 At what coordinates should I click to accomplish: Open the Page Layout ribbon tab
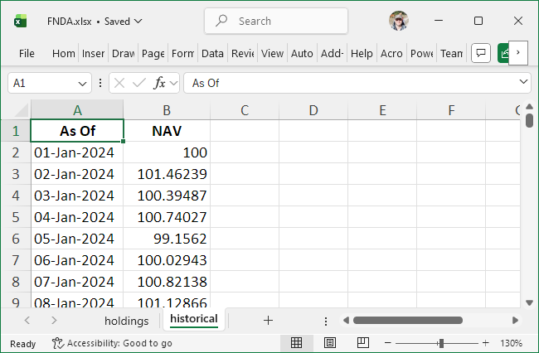(153, 54)
